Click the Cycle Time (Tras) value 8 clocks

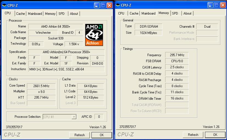point(177,86)
